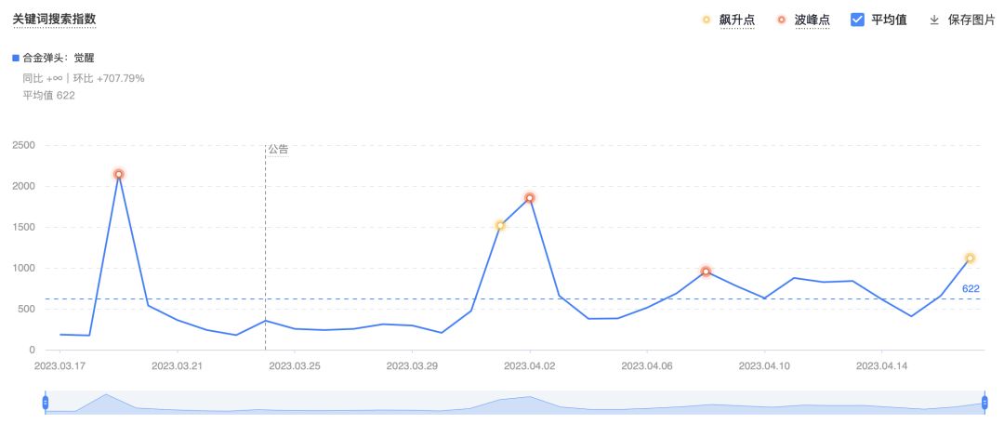Click the 关键词搜索指数 title
Screen dimensions: 1004x424
tap(54, 19)
